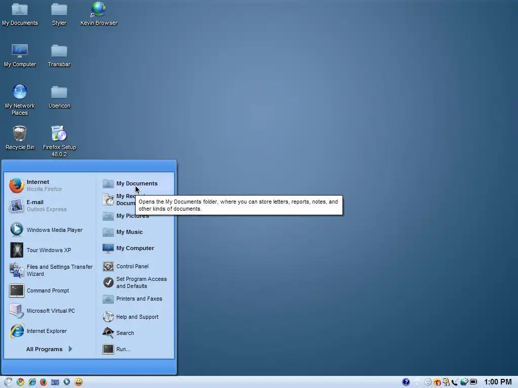Click the Start button on the taskbar
The image size is (518, 388).
[x=8, y=382]
